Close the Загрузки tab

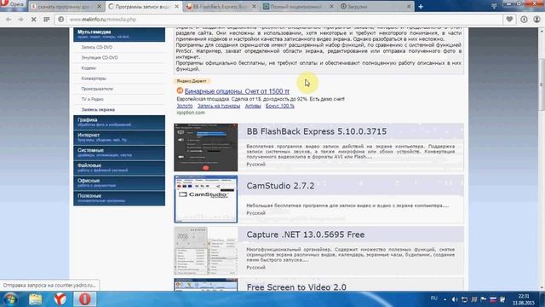pos(409,6)
